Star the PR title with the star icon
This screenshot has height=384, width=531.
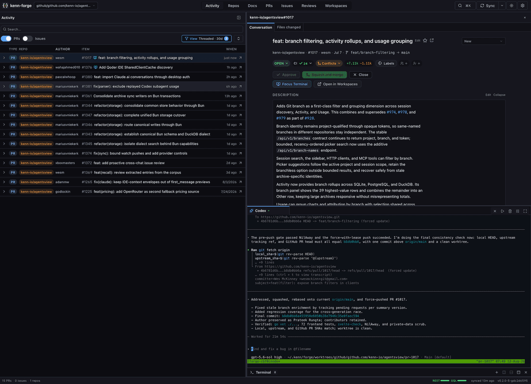425,41
